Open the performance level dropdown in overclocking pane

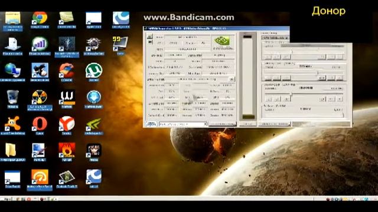click(275, 38)
